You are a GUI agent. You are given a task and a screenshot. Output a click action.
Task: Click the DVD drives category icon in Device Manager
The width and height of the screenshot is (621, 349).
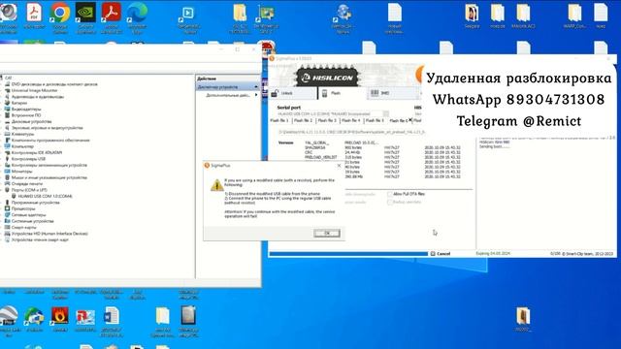coord(7,84)
